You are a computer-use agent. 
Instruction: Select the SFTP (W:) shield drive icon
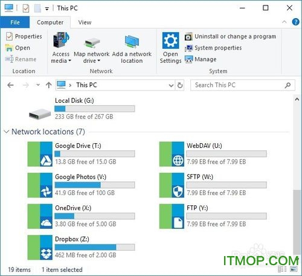[x=172, y=185]
